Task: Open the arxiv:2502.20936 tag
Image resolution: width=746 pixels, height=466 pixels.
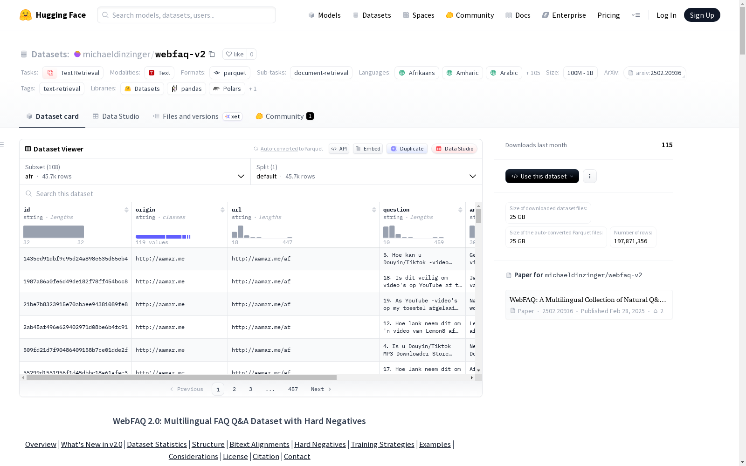Action: pyautogui.click(x=655, y=73)
